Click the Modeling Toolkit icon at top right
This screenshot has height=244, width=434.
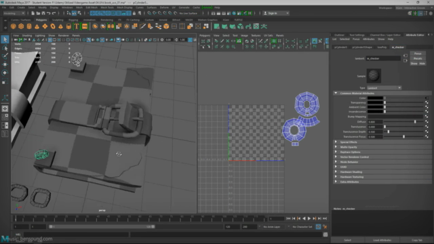point(410,14)
